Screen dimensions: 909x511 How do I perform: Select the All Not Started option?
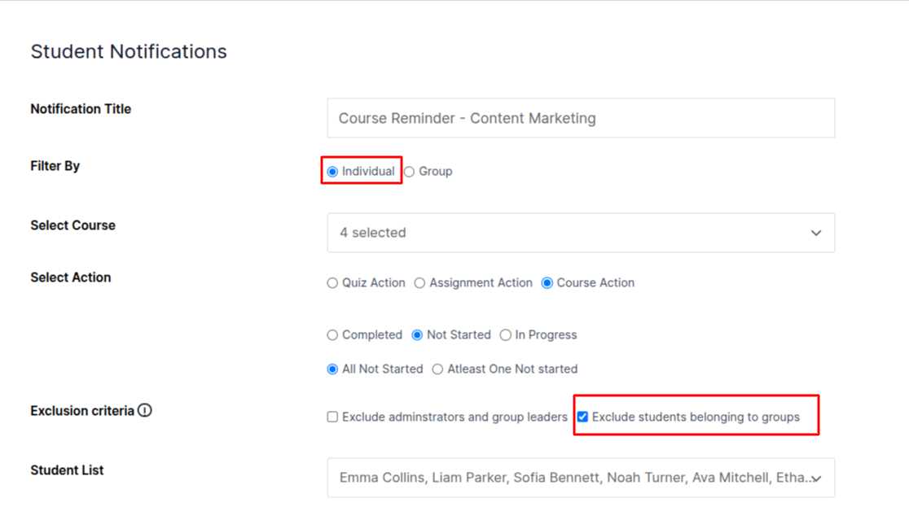click(332, 369)
